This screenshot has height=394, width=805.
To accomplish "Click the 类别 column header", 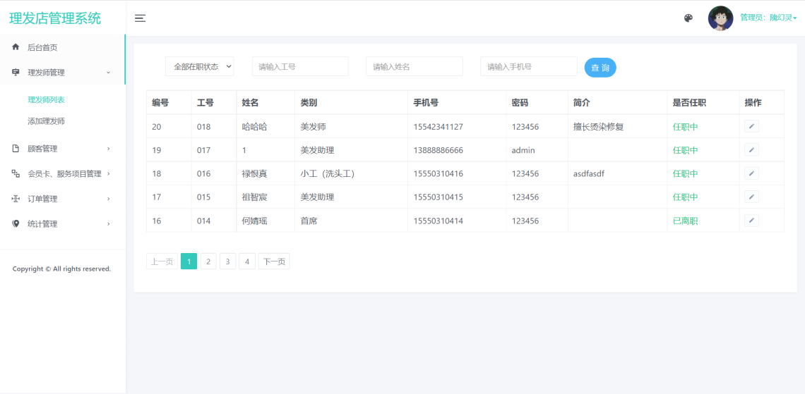I will pyautogui.click(x=309, y=102).
